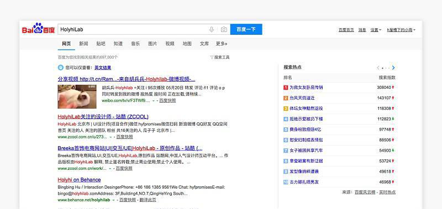Open the 设置 dropdown menu

pos(376,30)
